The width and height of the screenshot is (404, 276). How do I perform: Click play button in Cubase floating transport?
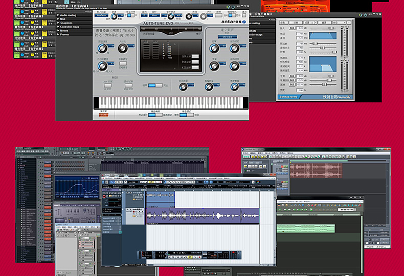coord(195,257)
